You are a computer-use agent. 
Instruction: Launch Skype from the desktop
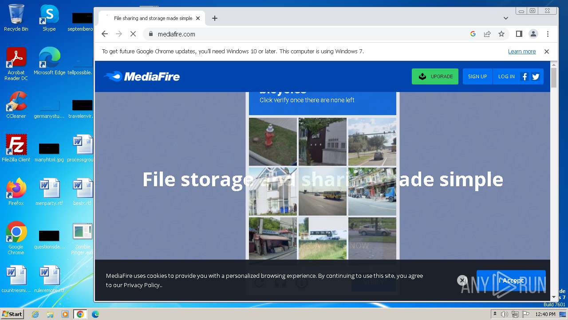(x=49, y=18)
